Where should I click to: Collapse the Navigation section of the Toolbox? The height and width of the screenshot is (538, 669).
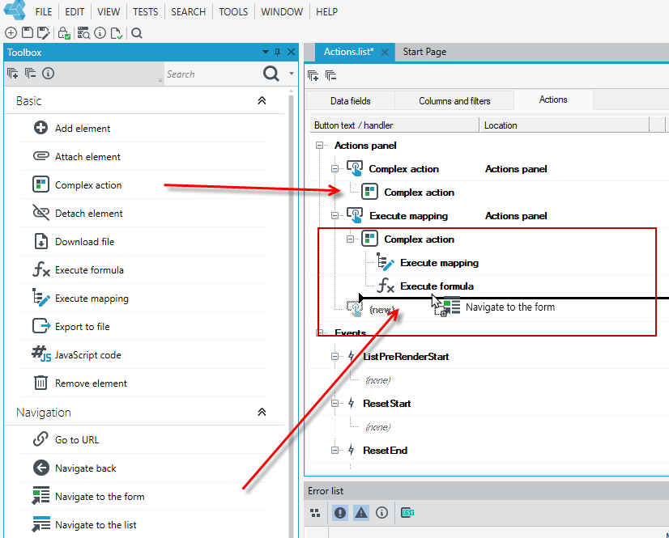point(262,413)
